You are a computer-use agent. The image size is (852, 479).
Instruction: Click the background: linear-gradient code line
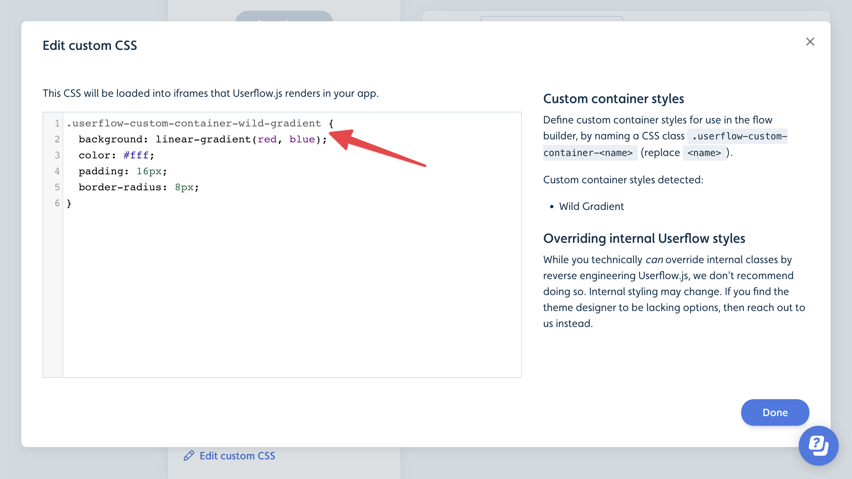coord(203,139)
